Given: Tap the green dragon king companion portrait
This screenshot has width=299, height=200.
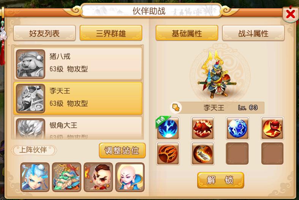Looking at the screenshot, I should pos(66,177).
